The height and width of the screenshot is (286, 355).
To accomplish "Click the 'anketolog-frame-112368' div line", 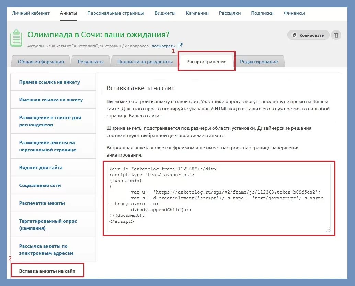I will pyautogui.click(x=162, y=169).
